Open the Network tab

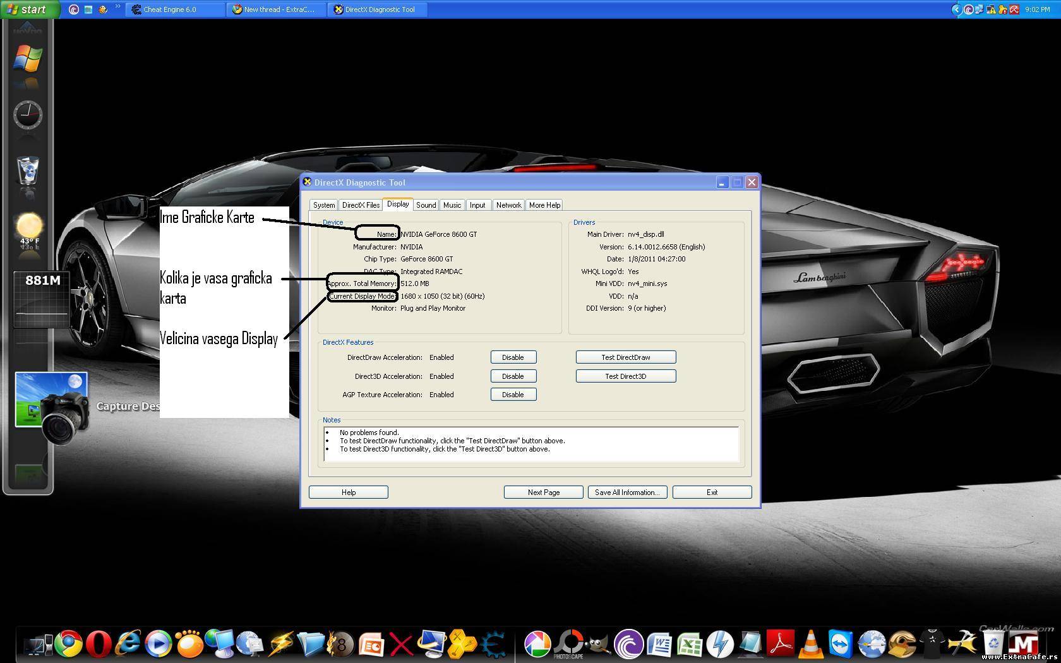coord(508,205)
